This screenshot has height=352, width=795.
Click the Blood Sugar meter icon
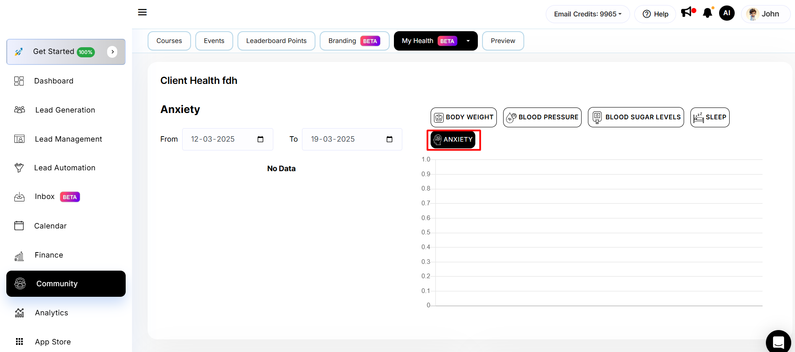pyautogui.click(x=597, y=117)
